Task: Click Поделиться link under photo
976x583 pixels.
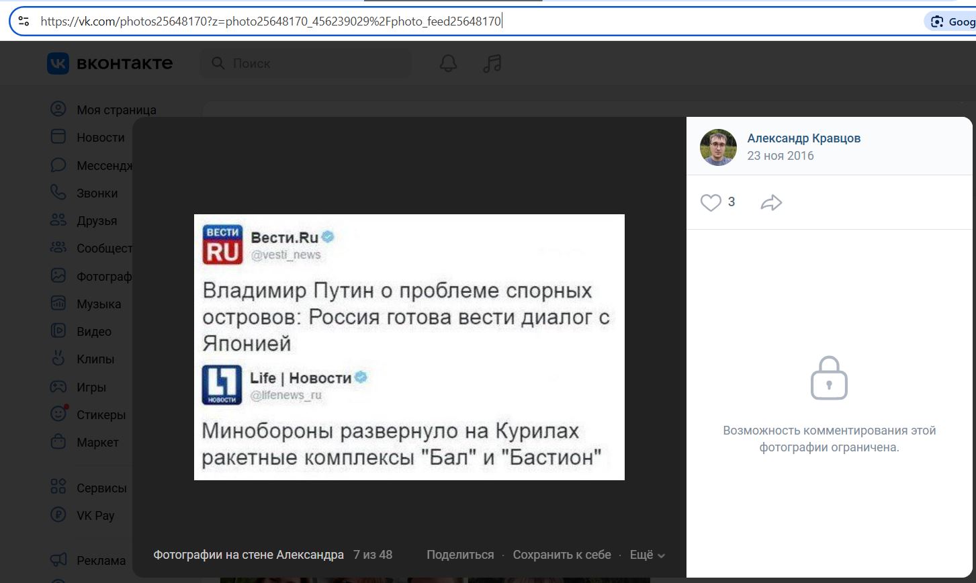Action: tap(460, 555)
